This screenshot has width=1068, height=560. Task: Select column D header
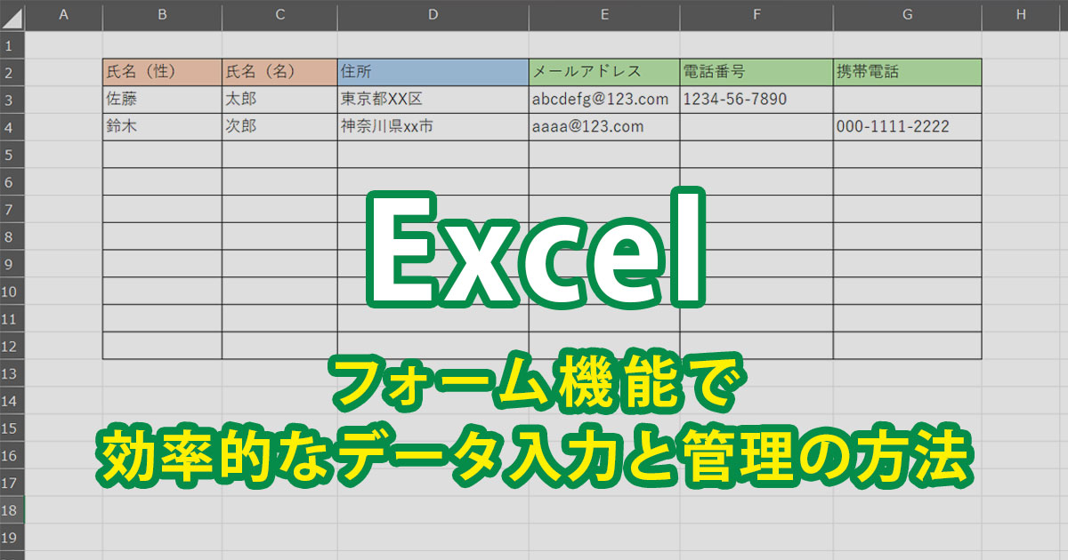tap(433, 14)
